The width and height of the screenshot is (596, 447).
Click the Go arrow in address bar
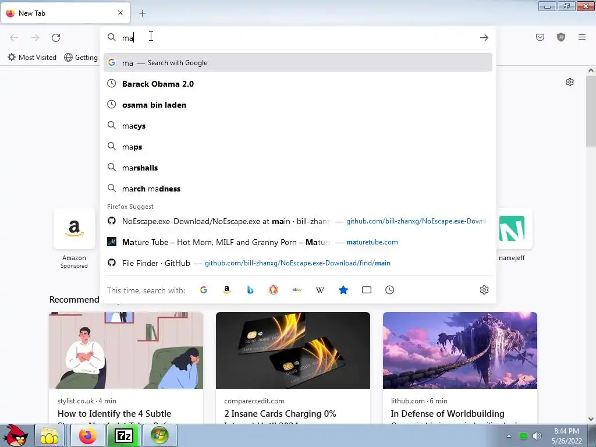pos(484,38)
